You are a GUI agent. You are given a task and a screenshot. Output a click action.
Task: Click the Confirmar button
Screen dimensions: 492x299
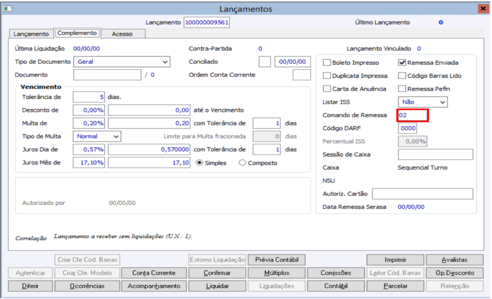(x=217, y=273)
